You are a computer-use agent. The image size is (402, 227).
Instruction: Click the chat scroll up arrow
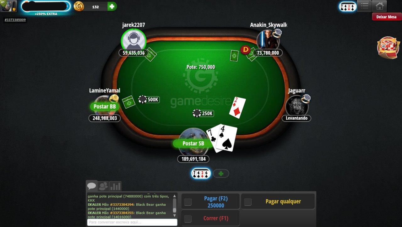(175, 196)
